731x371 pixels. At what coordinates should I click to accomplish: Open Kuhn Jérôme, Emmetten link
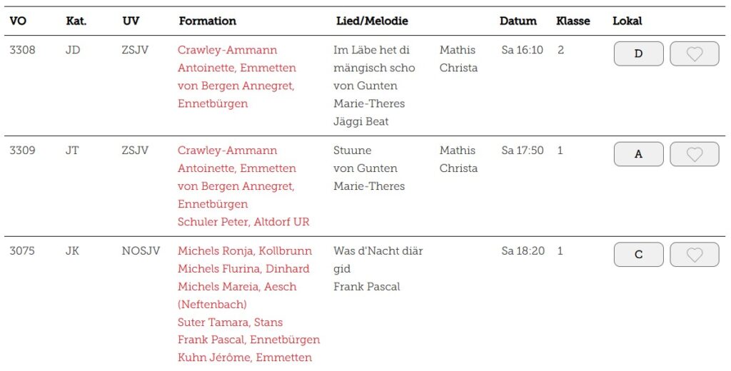(245, 358)
